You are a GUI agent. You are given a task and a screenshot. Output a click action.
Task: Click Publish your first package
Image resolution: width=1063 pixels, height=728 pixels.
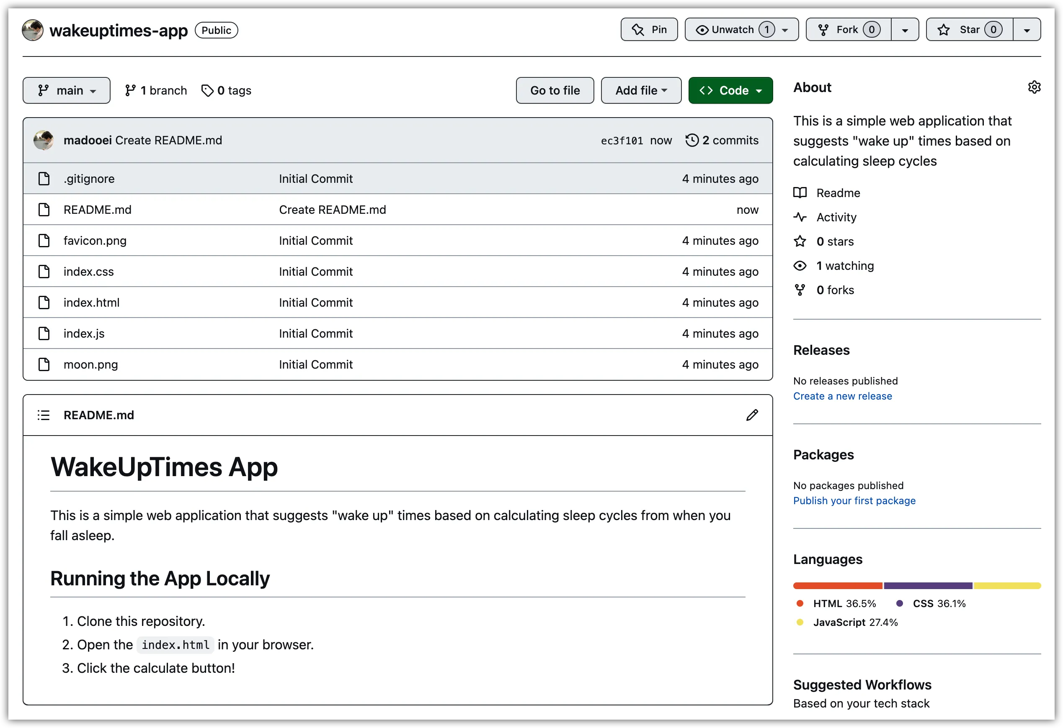854,501
